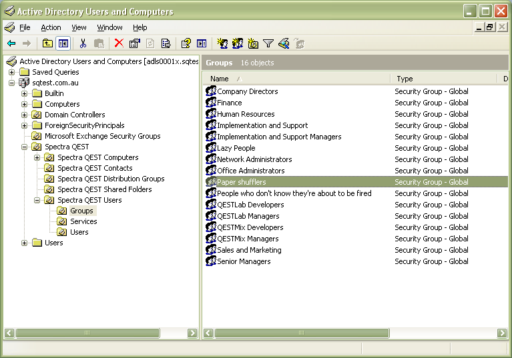Click the Type column header
This screenshot has width=512, height=358.
coord(405,79)
